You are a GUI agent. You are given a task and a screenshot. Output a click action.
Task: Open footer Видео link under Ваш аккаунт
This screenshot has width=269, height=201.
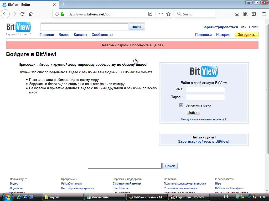point(14,183)
